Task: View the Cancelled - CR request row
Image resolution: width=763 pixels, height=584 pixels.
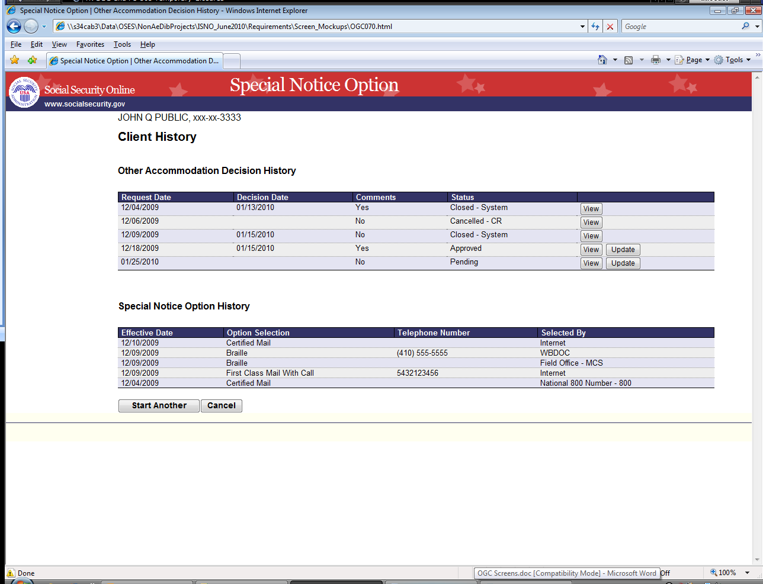Action: pyautogui.click(x=591, y=222)
